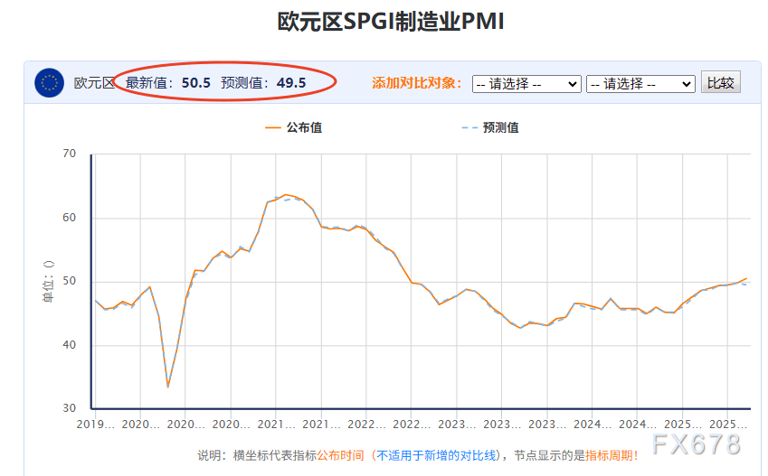Click the FX678 watermark logo
Screen dimensions: 768x476
tap(696, 444)
